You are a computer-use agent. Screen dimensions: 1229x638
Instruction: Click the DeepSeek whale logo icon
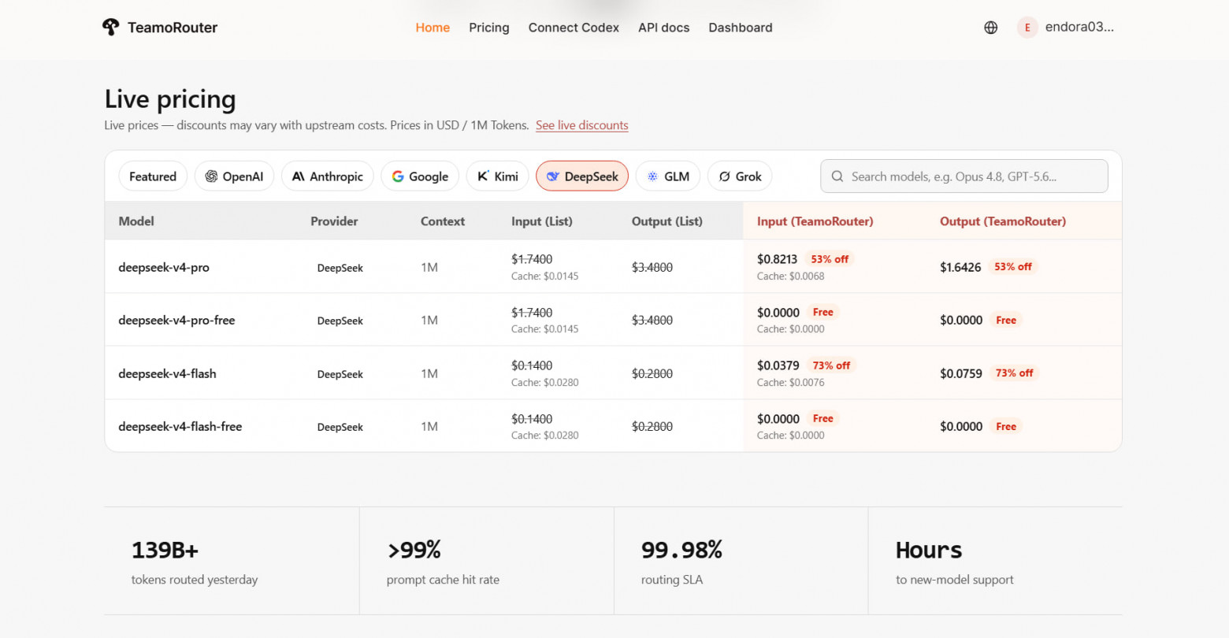tap(553, 176)
